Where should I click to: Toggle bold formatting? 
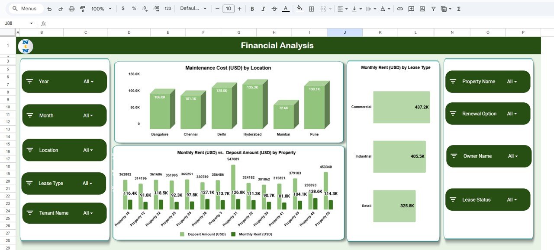pyautogui.click(x=251, y=9)
